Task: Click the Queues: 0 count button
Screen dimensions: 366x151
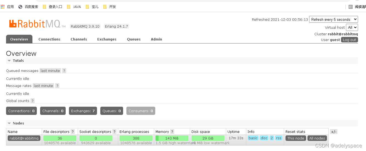Action: click(x=112, y=111)
